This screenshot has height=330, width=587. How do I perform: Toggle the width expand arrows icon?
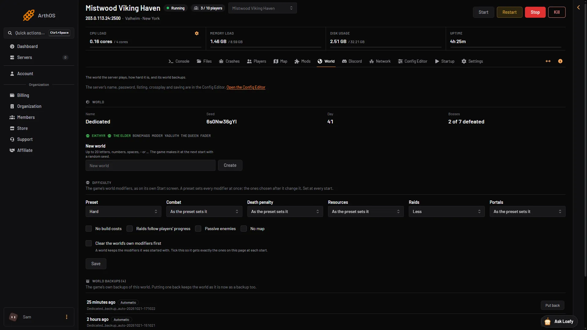pos(548,61)
